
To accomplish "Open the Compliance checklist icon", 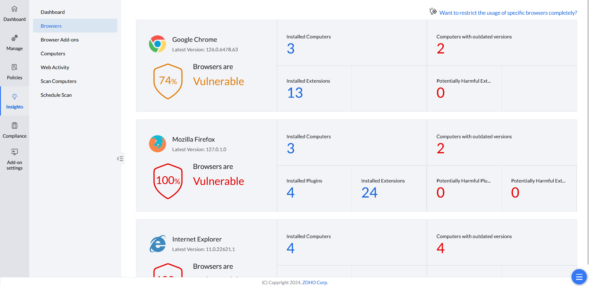I will pos(14,126).
